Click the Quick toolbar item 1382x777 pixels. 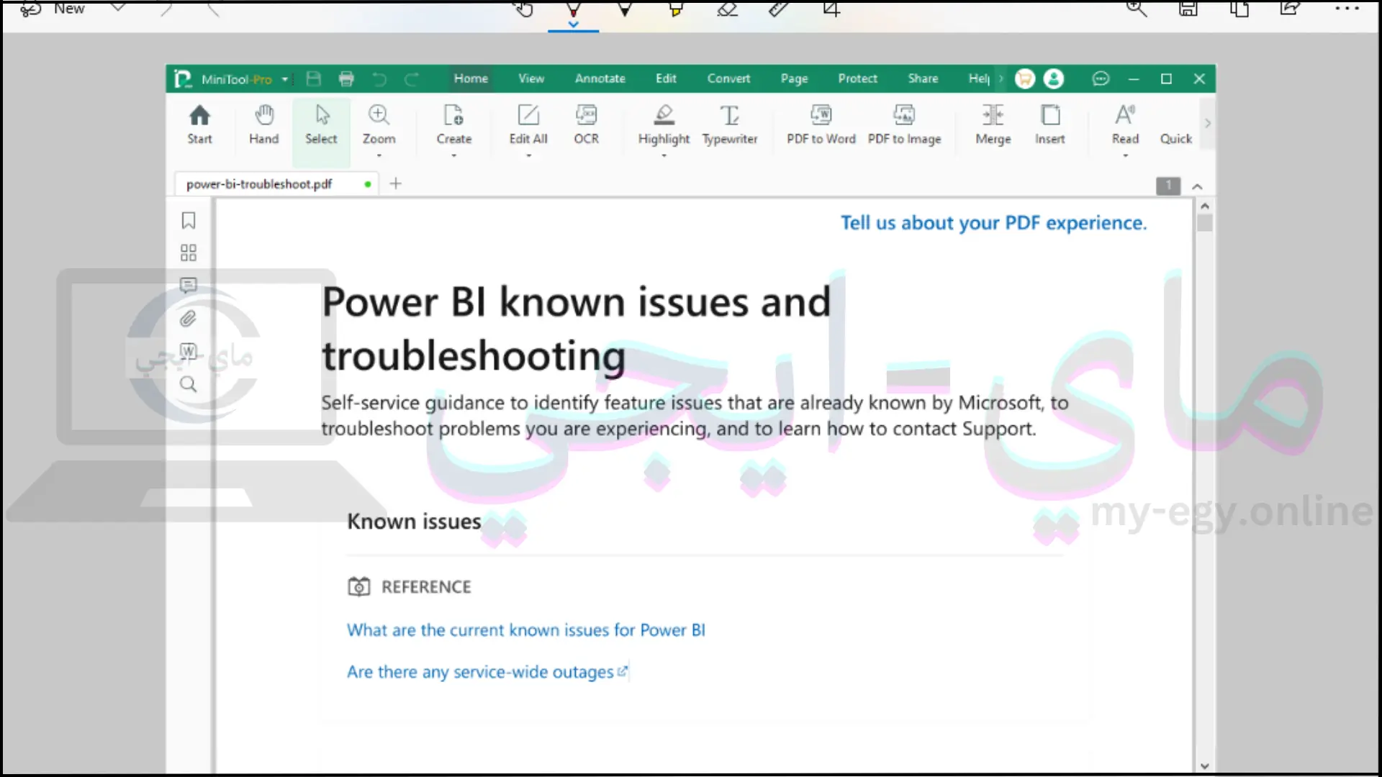[1175, 139]
